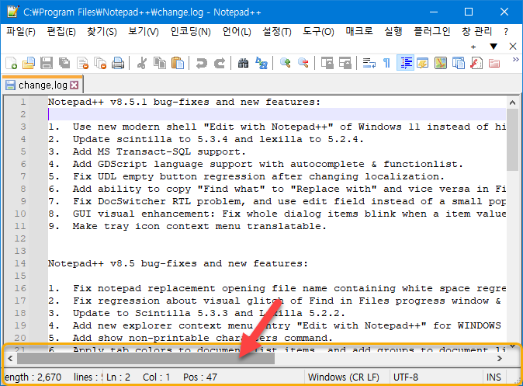Open the 파일(F) menu

click(21, 32)
